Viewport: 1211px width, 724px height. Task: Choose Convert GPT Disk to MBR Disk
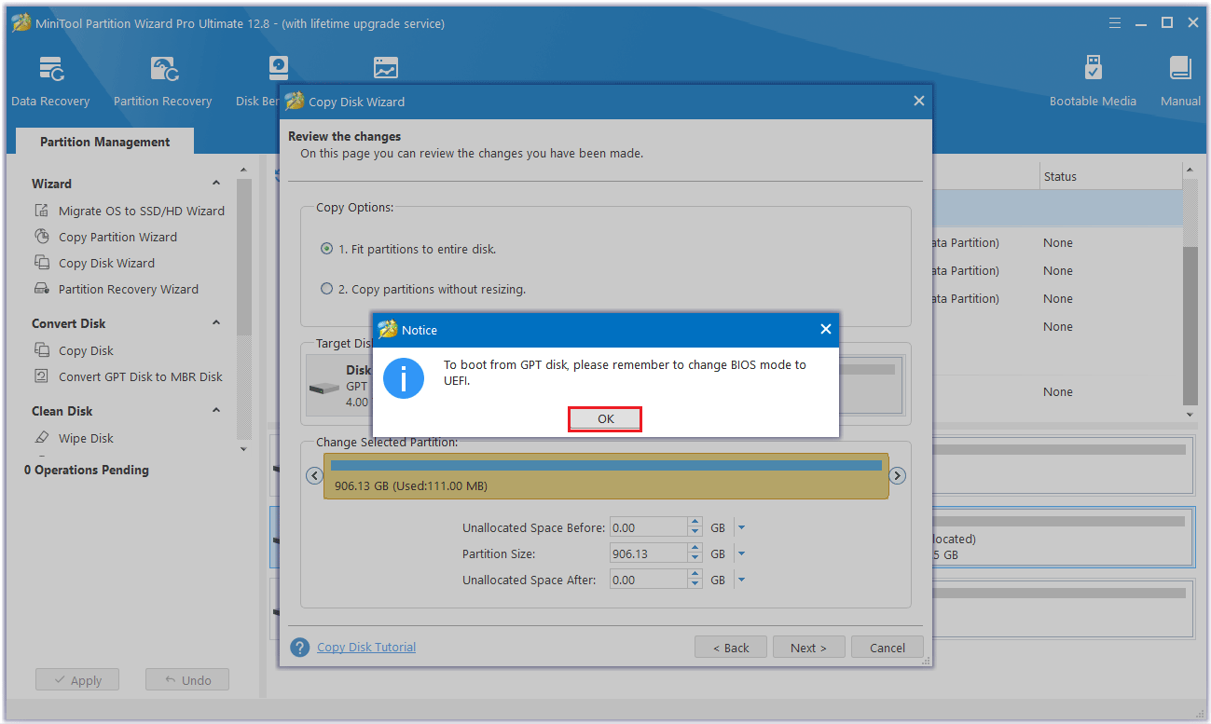coord(141,376)
